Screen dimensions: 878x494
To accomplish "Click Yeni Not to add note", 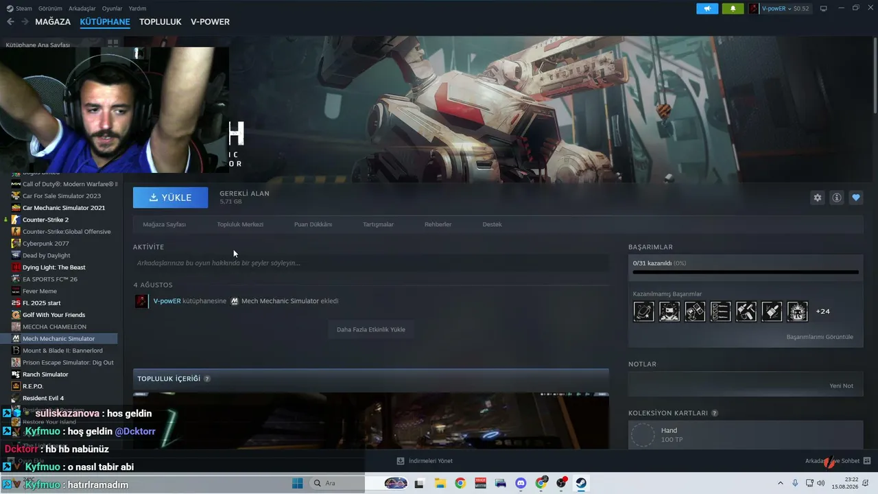I will (x=841, y=386).
